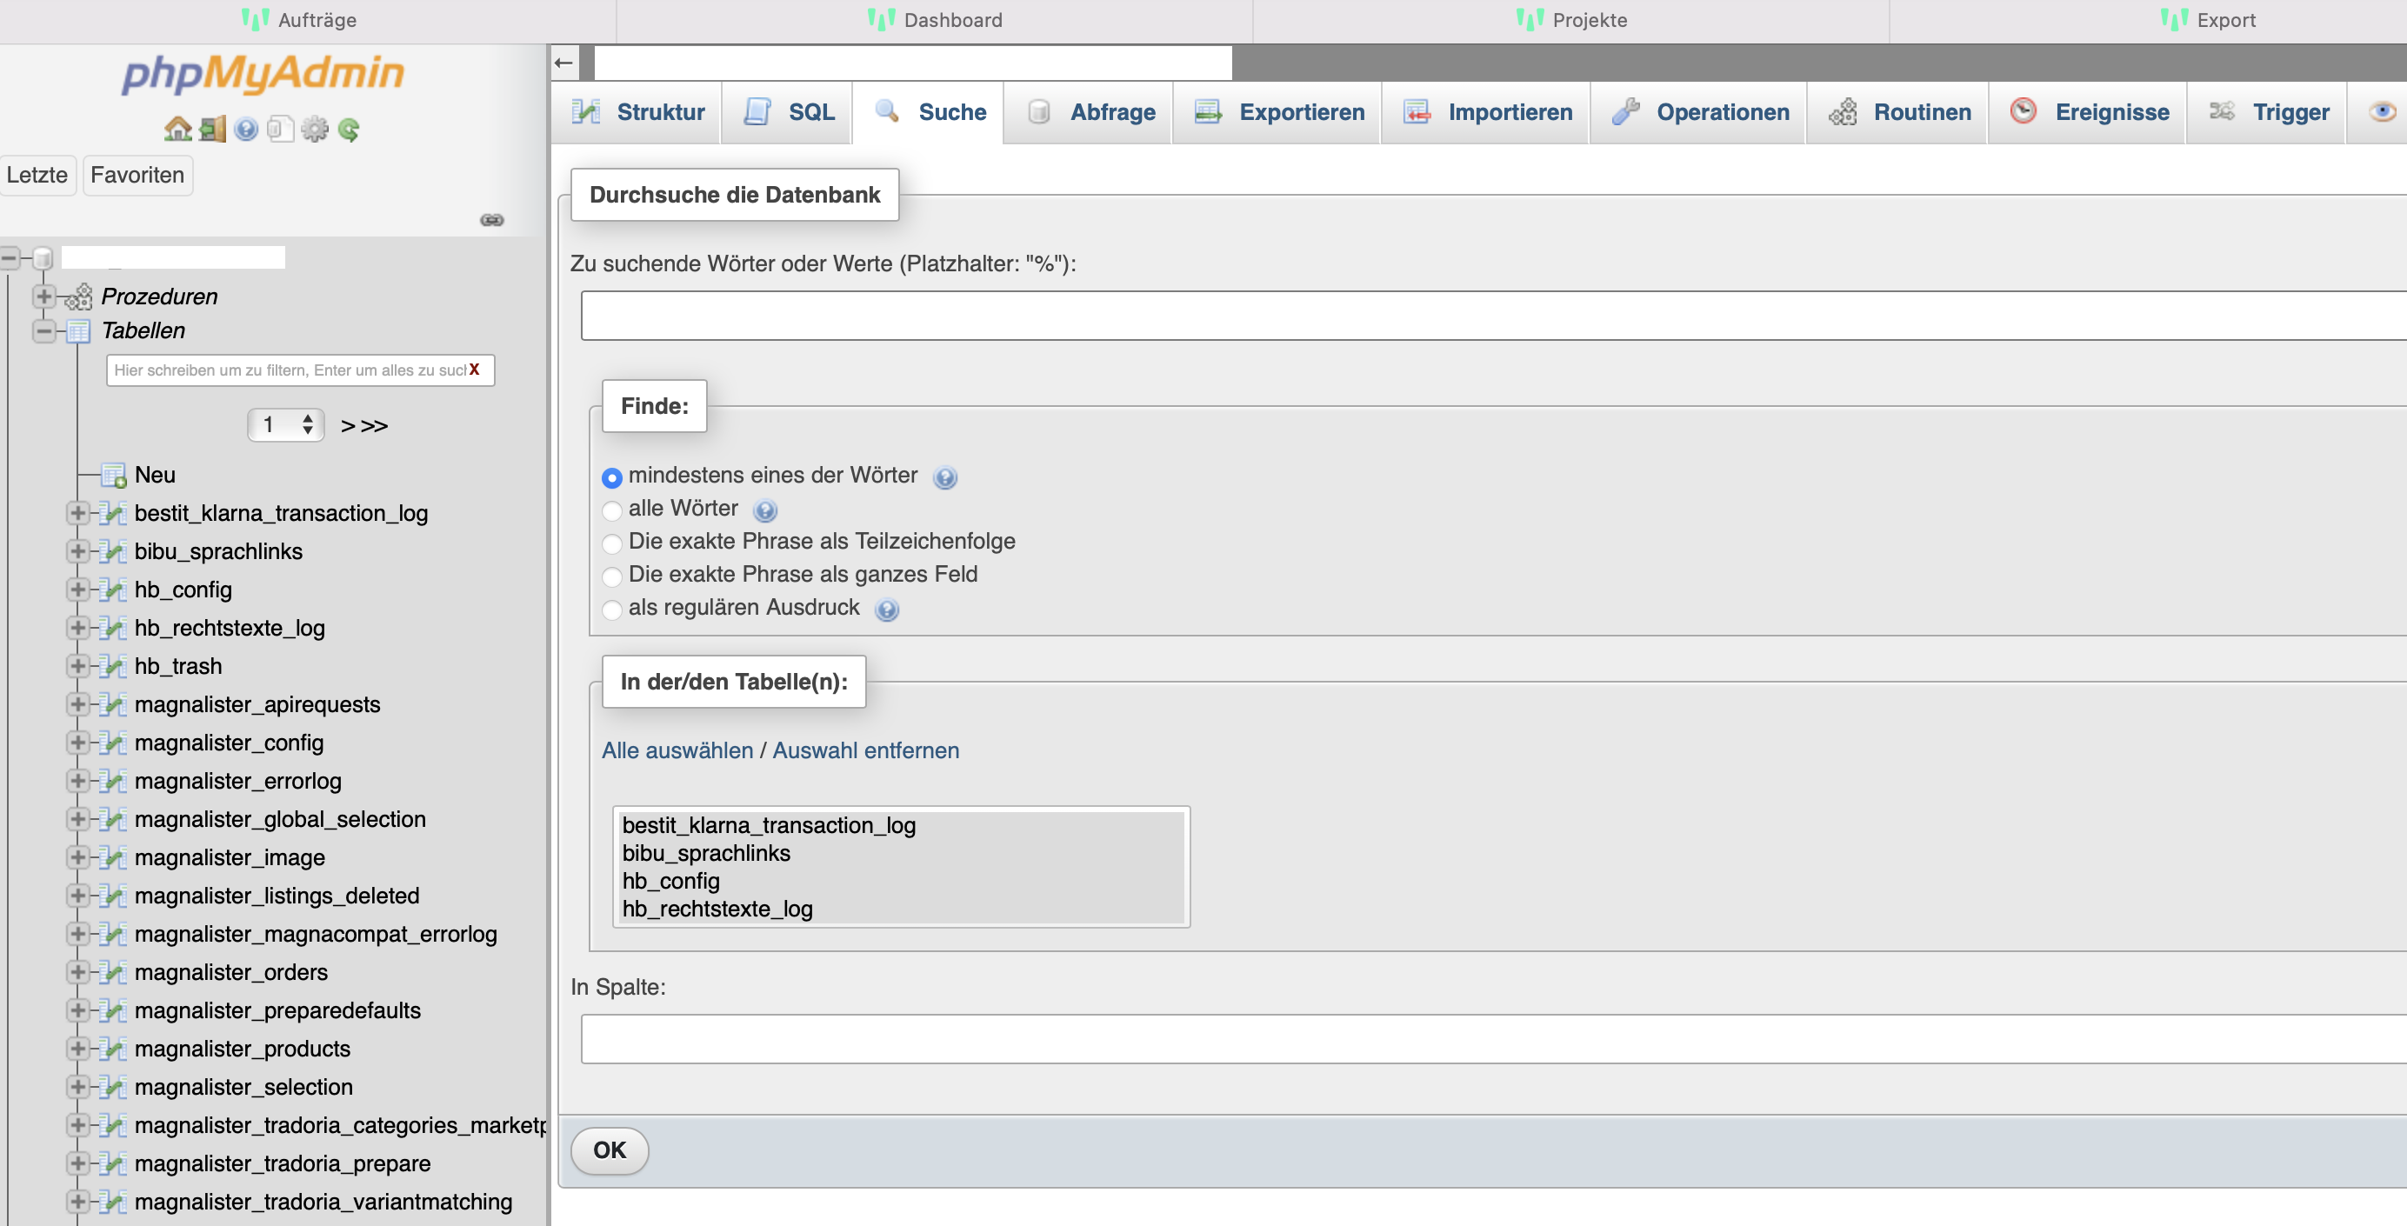Collapse the database root node
The image size is (2407, 1226).
(x=10, y=257)
